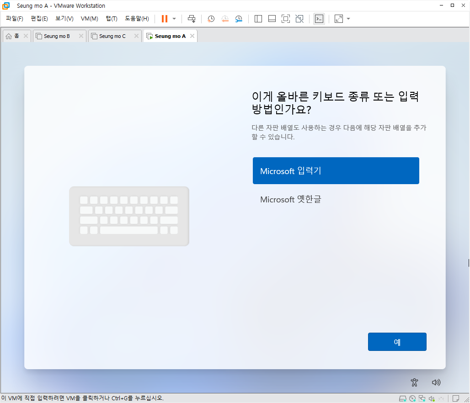Minimize the VMware Workstation window
470x403 pixels.
441,5
